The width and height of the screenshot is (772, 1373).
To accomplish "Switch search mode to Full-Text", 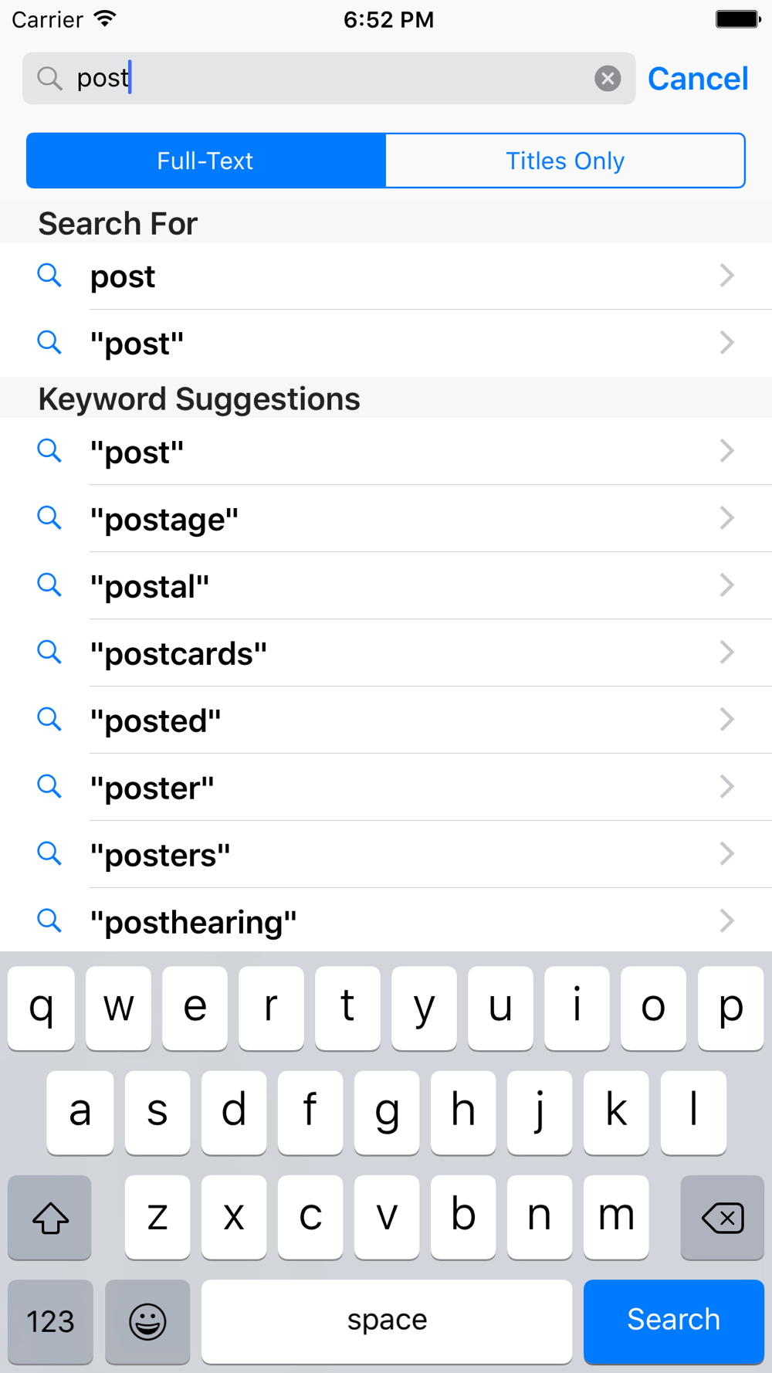I will [x=206, y=161].
